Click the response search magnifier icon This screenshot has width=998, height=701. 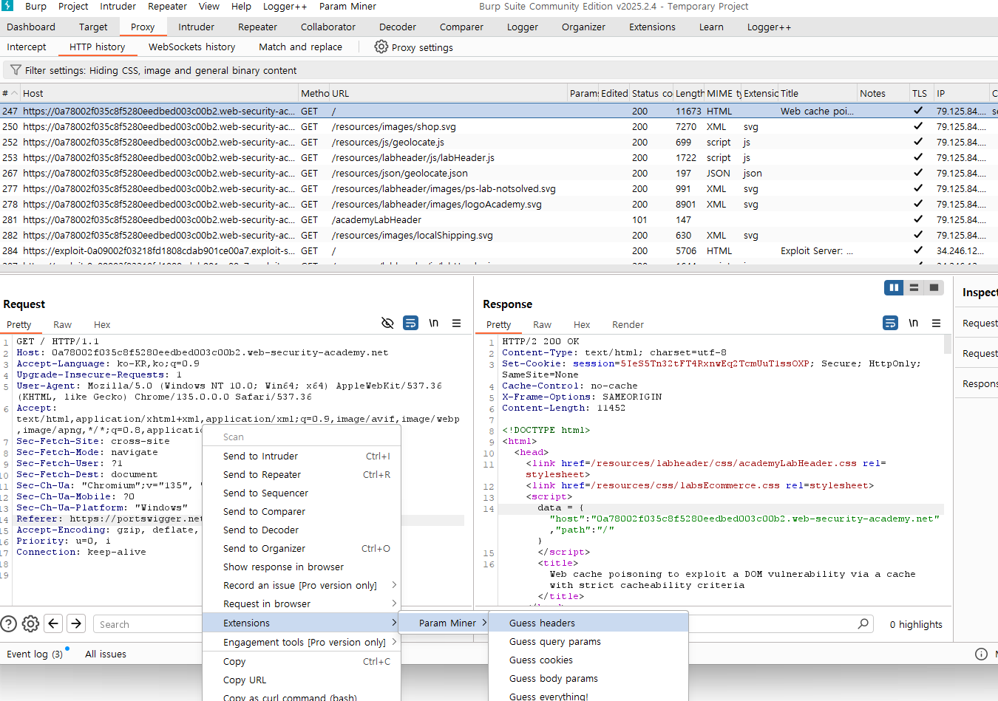click(863, 624)
